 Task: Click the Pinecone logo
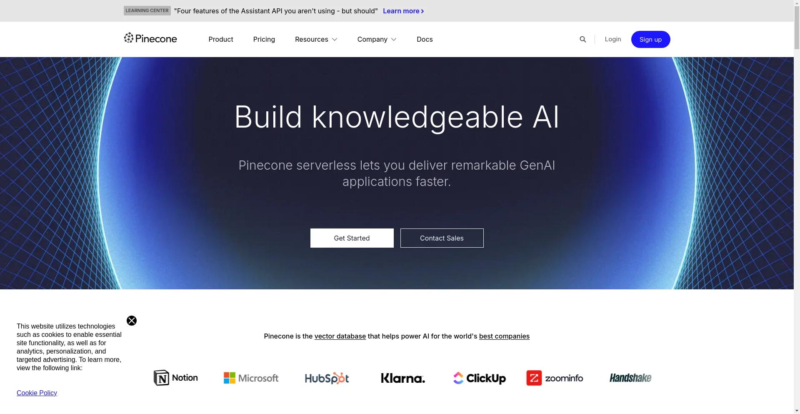pyautogui.click(x=150, y=39)
